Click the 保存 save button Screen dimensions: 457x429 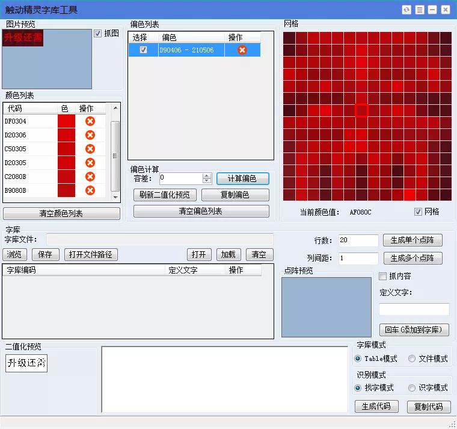45,254
